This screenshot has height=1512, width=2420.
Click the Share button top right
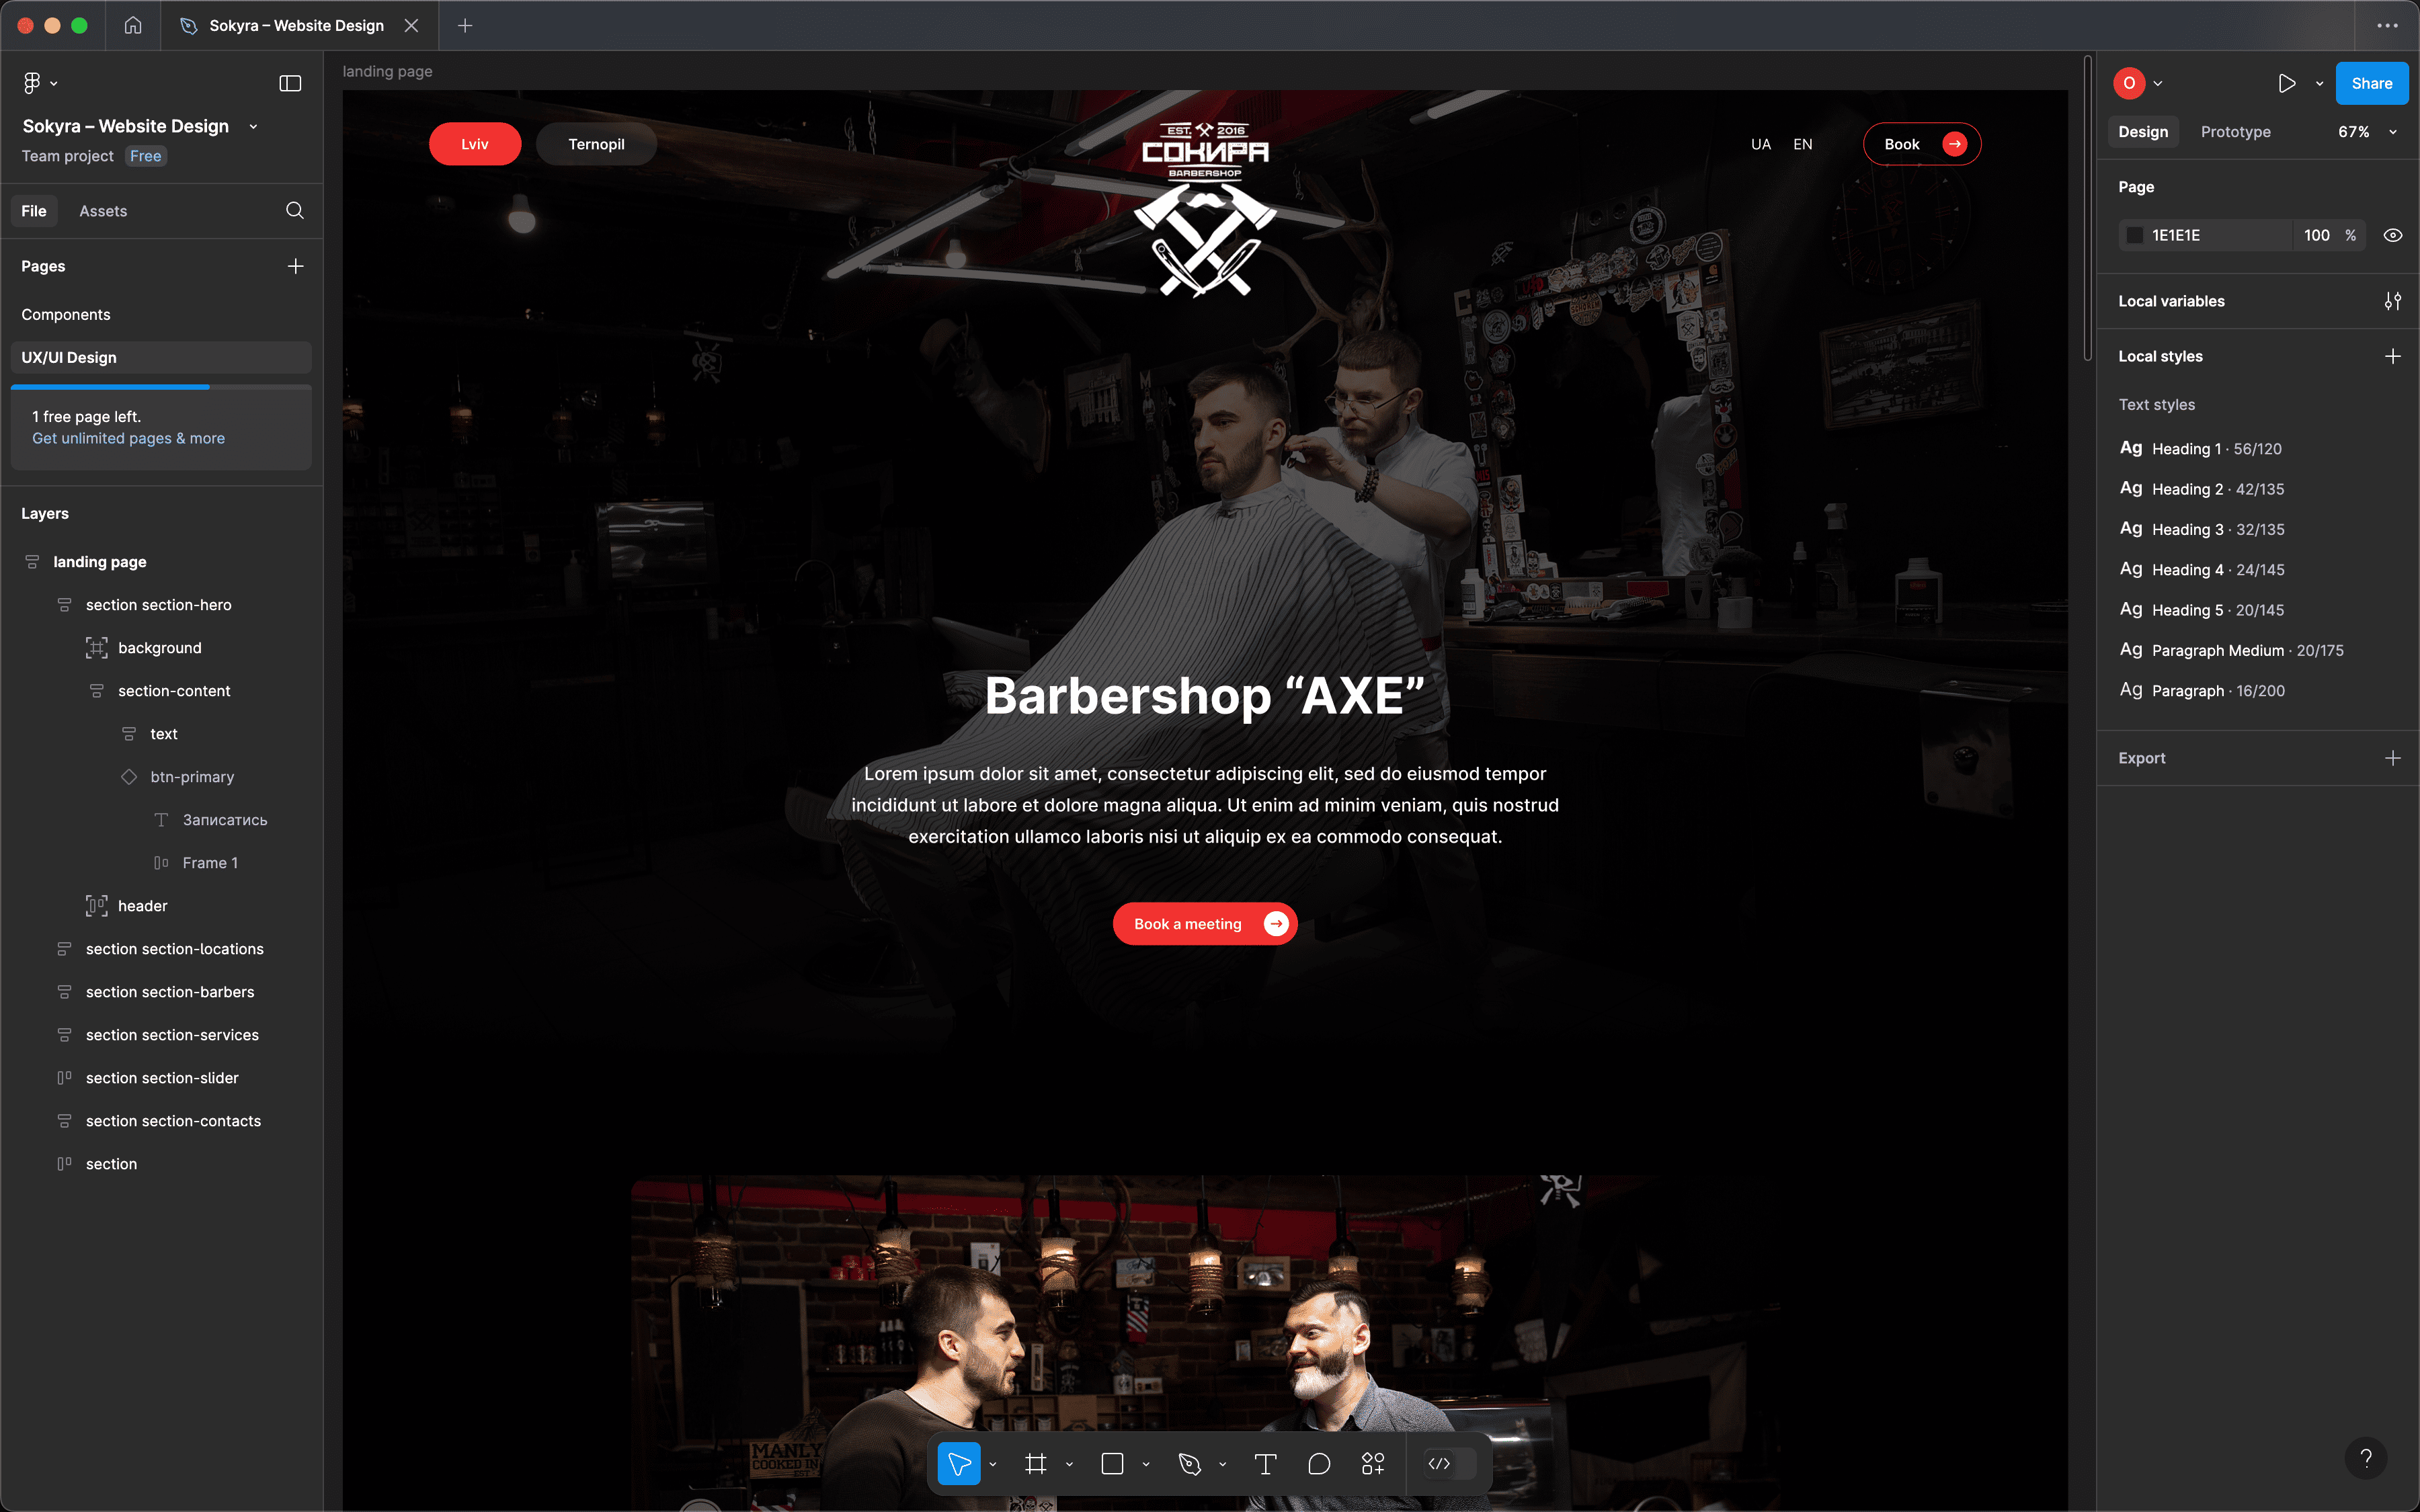click(x=2373, y=82)
